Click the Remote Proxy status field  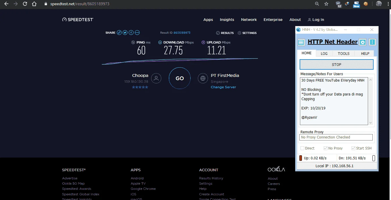click(x=336, y=137)
